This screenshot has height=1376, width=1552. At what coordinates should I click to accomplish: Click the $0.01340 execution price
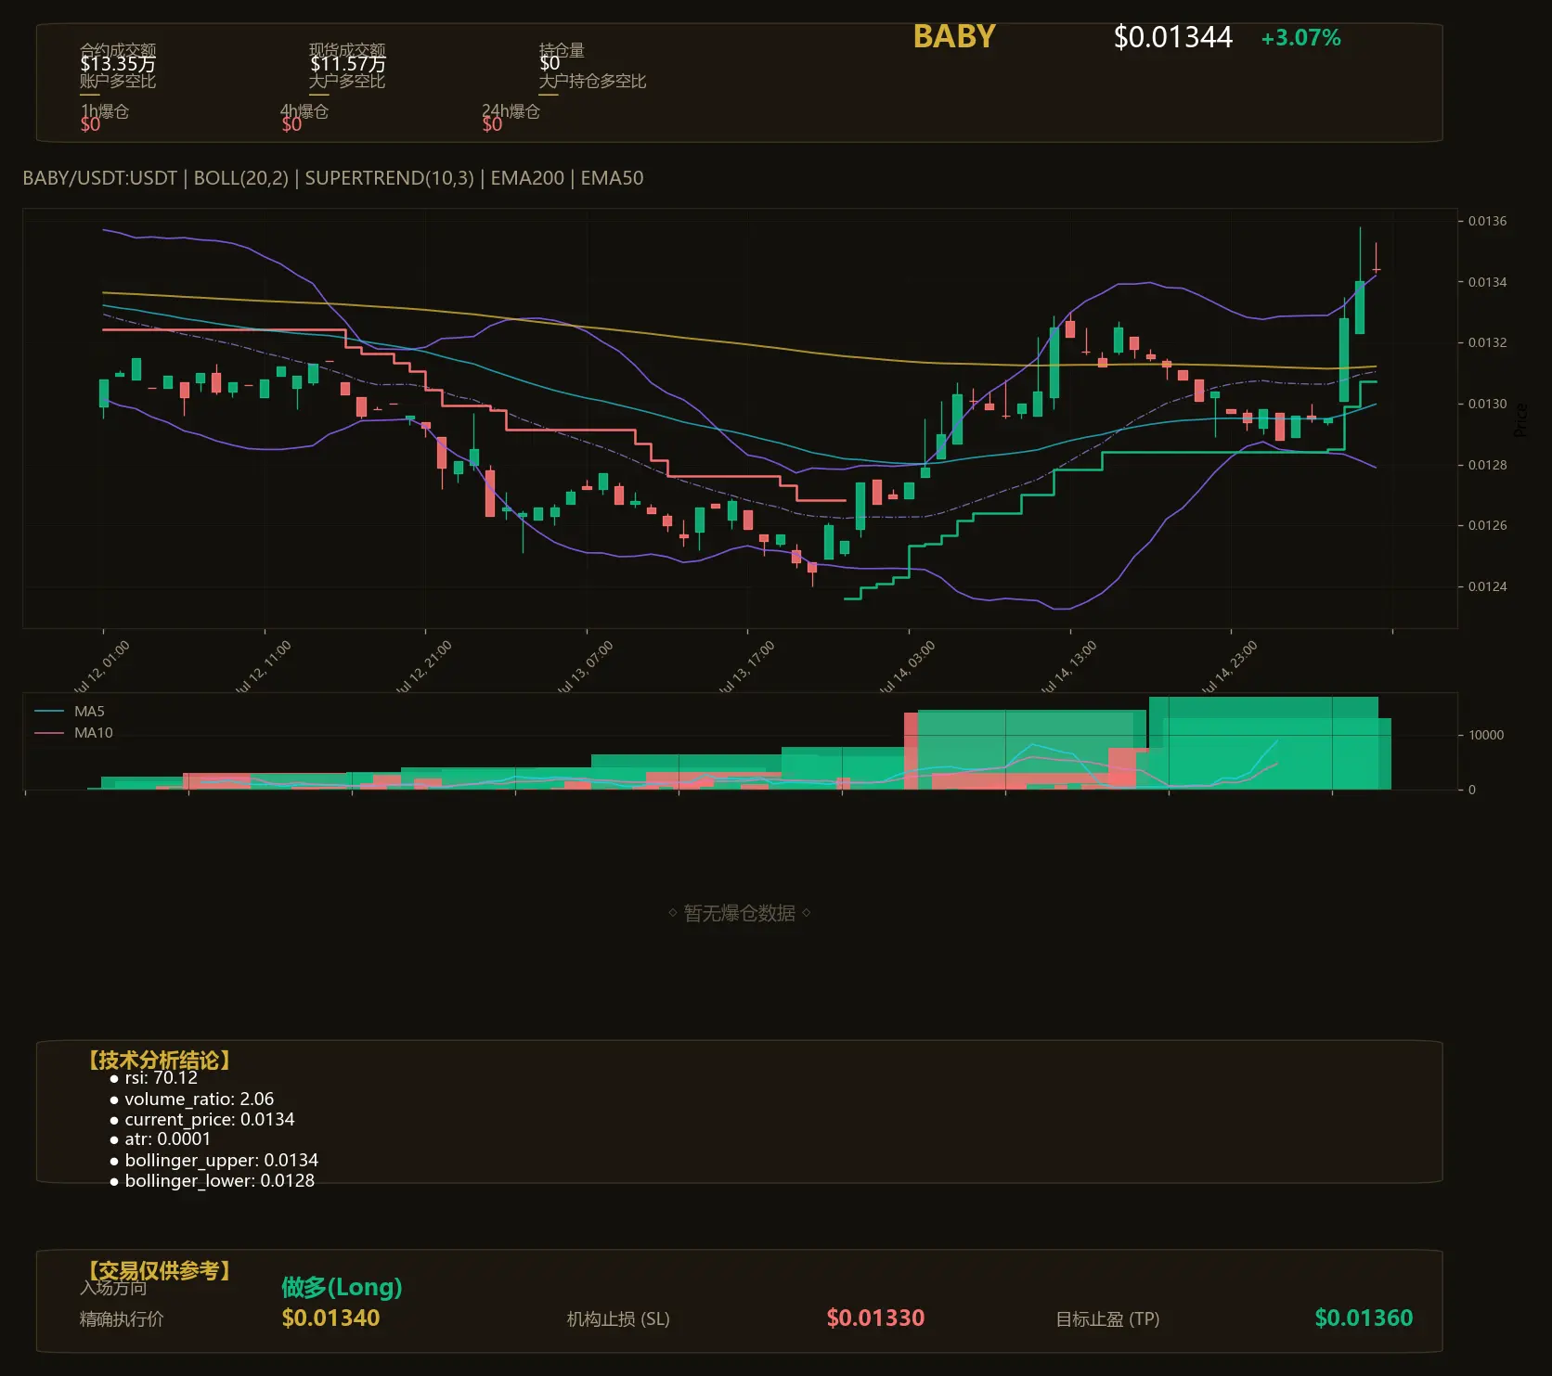[x=330, y=1318]
